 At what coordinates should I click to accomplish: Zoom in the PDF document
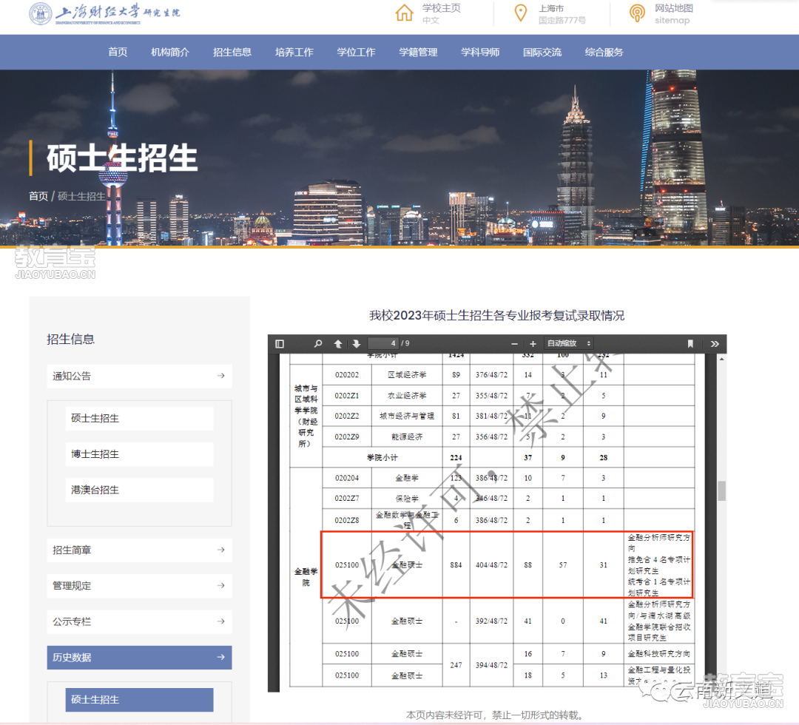(x=533, y=344)
